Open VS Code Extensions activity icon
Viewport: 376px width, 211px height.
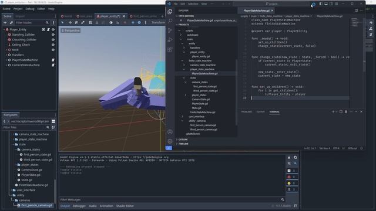tap(170, 49)
